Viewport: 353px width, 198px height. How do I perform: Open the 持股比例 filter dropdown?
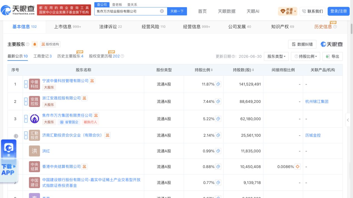click(x=305, y=56)
